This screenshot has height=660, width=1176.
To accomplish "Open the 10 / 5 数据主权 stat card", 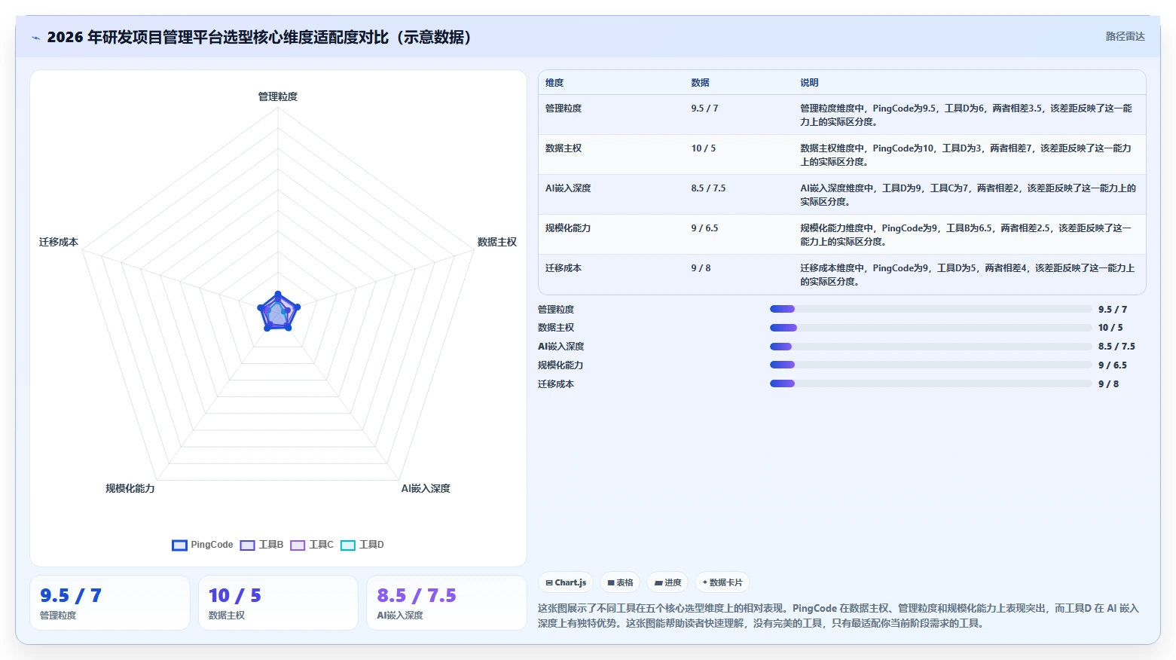I will tap(278, 603).
